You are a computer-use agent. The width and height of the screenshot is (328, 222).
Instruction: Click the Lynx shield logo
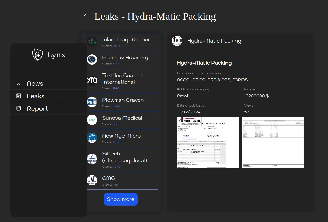click(x=37, y=55)
